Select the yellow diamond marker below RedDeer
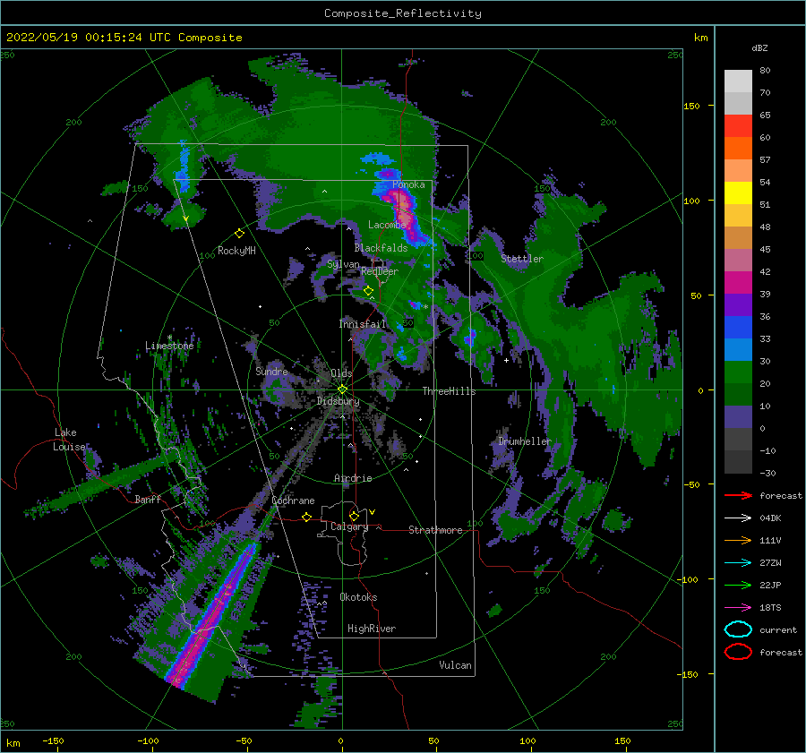The width and height of the screenshot is (806, 753). coord(368,291)
